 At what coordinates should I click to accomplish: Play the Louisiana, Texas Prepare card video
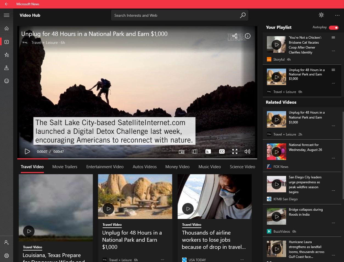(x=29, y=231)
